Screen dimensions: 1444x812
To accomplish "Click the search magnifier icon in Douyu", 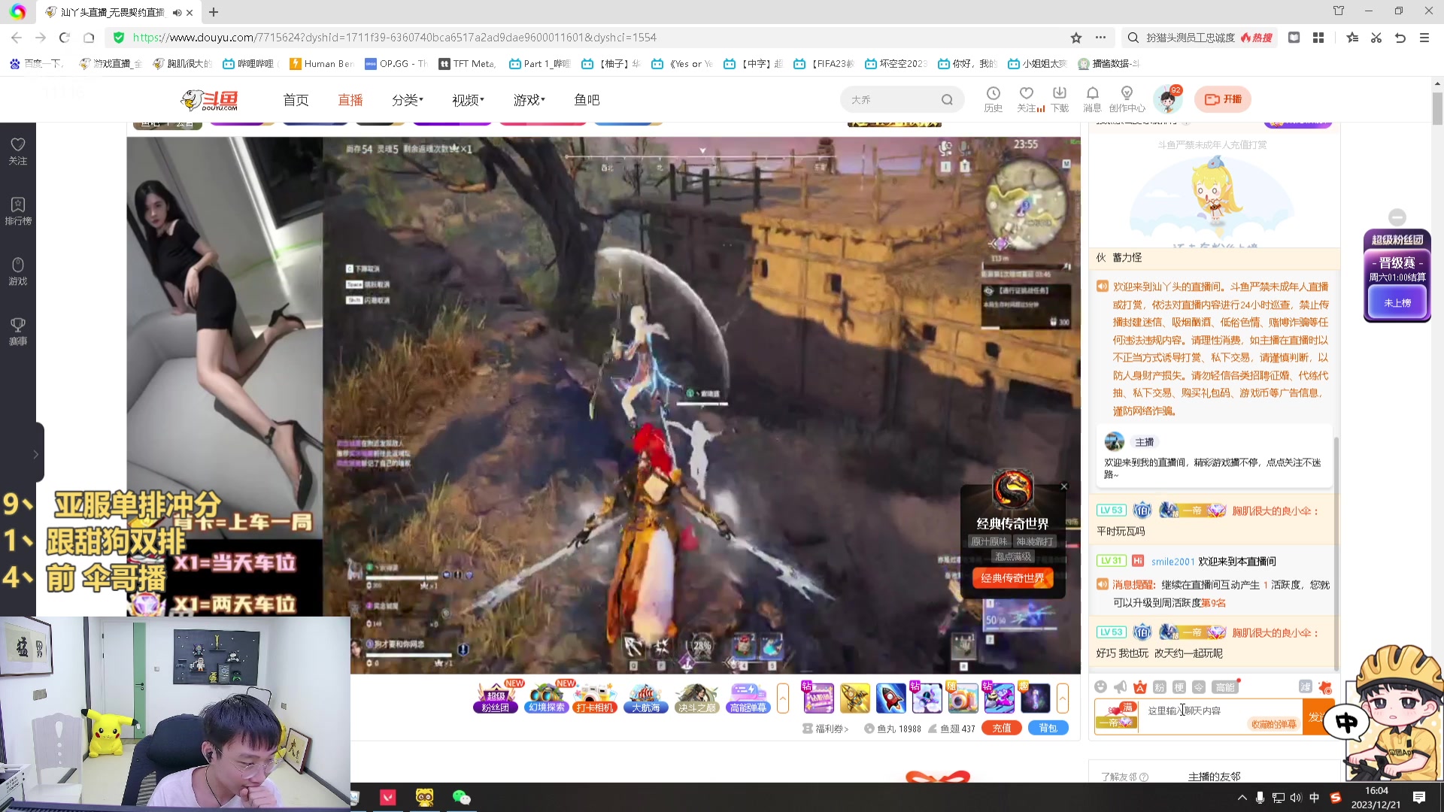I will click(947, 99).
